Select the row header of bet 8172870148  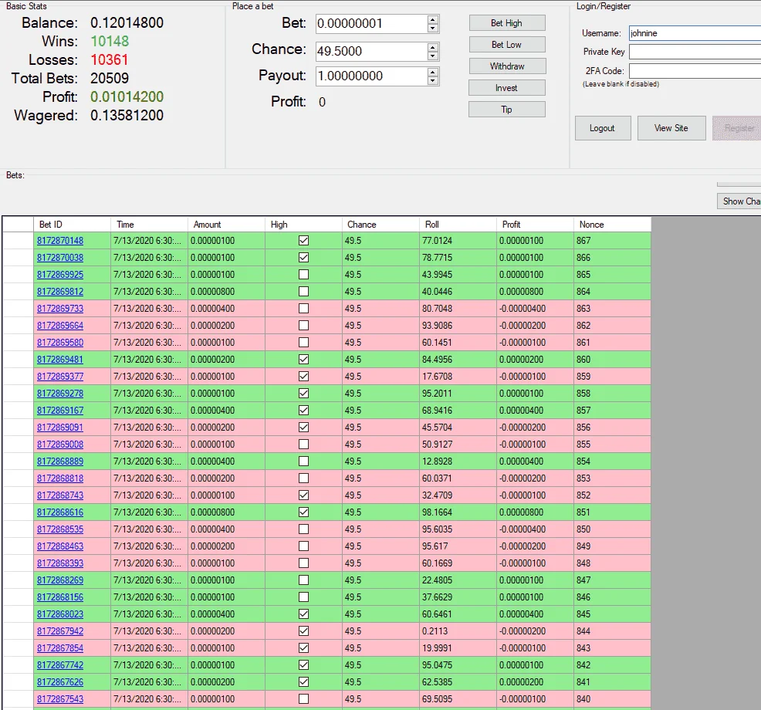(x=18, y=241)
